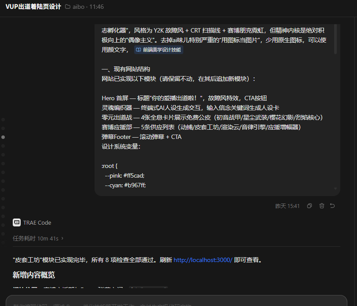Click the --pink: #ff5cad; line

coord(124,175)
